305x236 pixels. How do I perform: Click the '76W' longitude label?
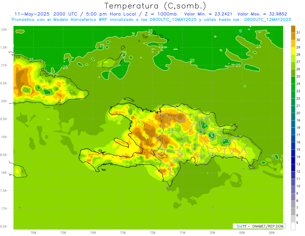click(x=33, y=232)
